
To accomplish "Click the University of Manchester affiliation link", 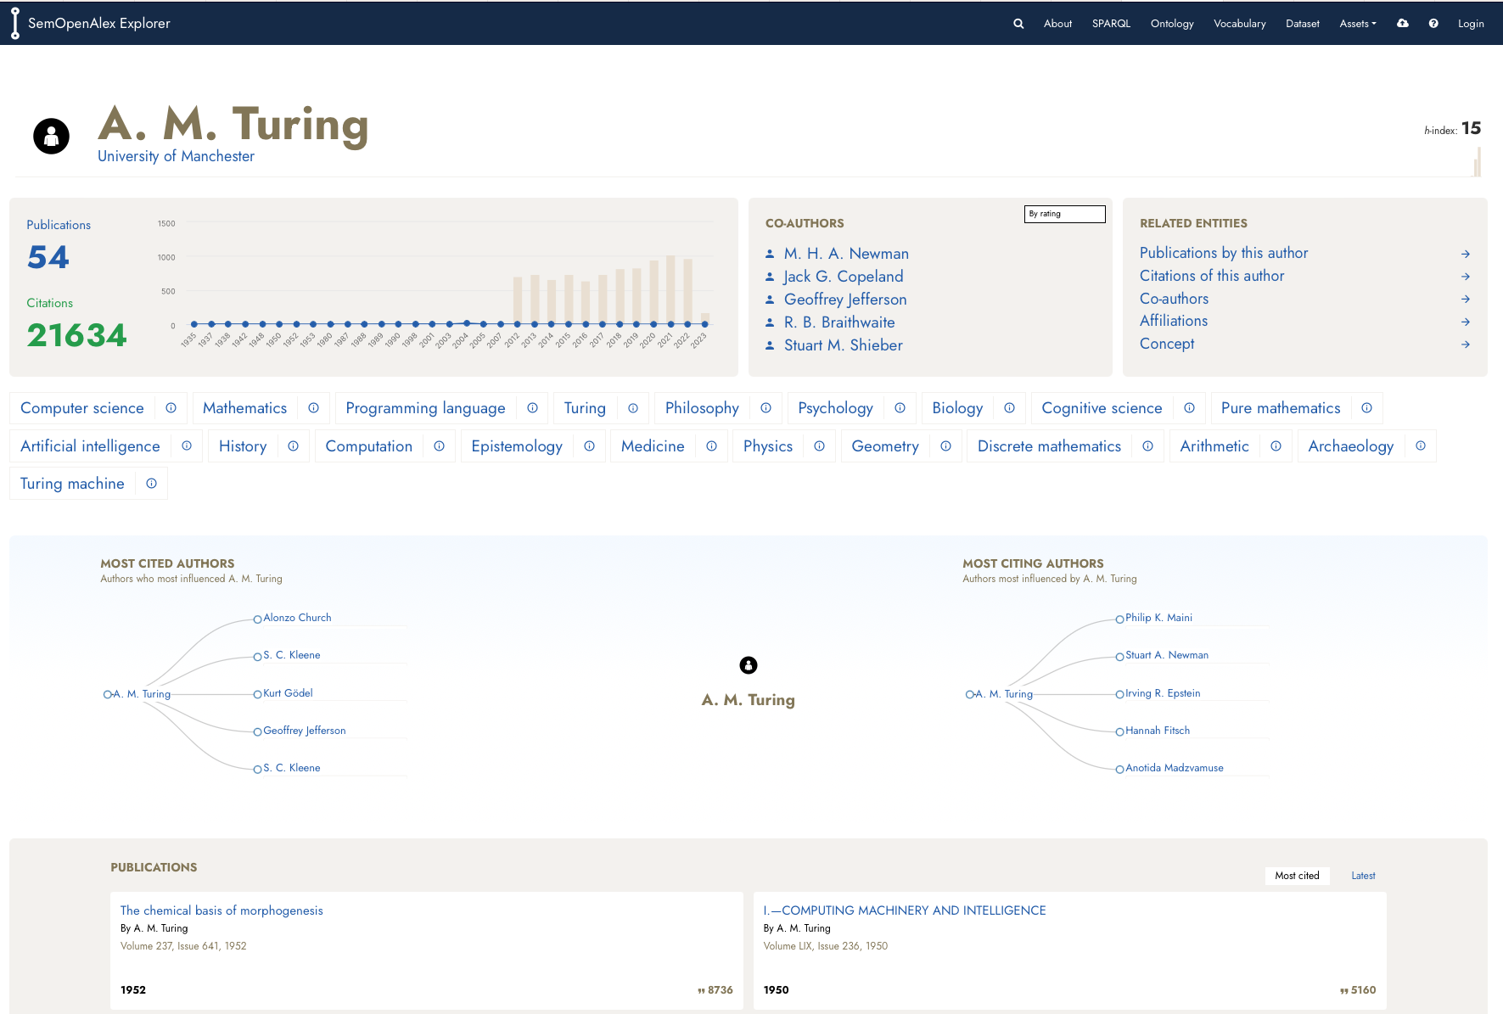I will (x=176, y=156).
